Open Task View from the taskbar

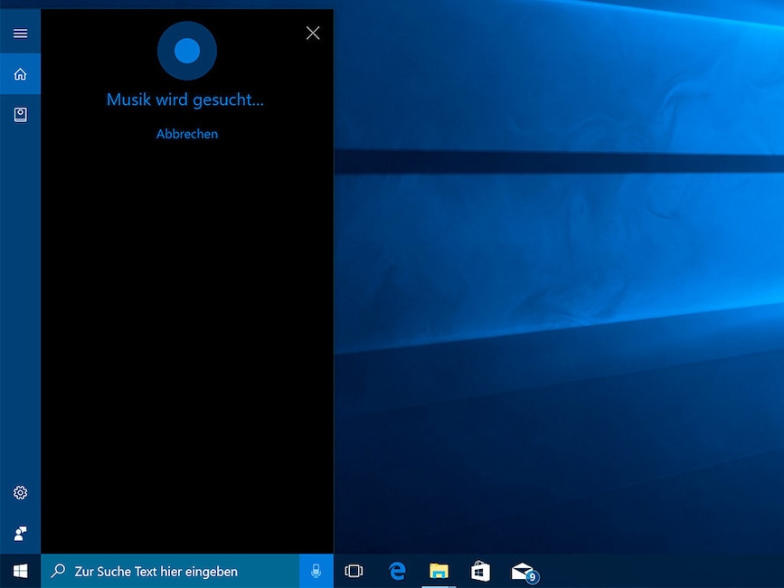pyautogui.click(x=354, y=571)
